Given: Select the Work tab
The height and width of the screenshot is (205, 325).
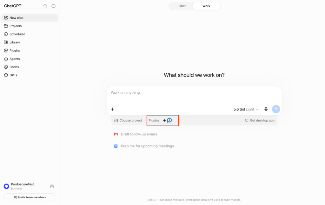Looking at the screenshot, I should coord(206,6).
